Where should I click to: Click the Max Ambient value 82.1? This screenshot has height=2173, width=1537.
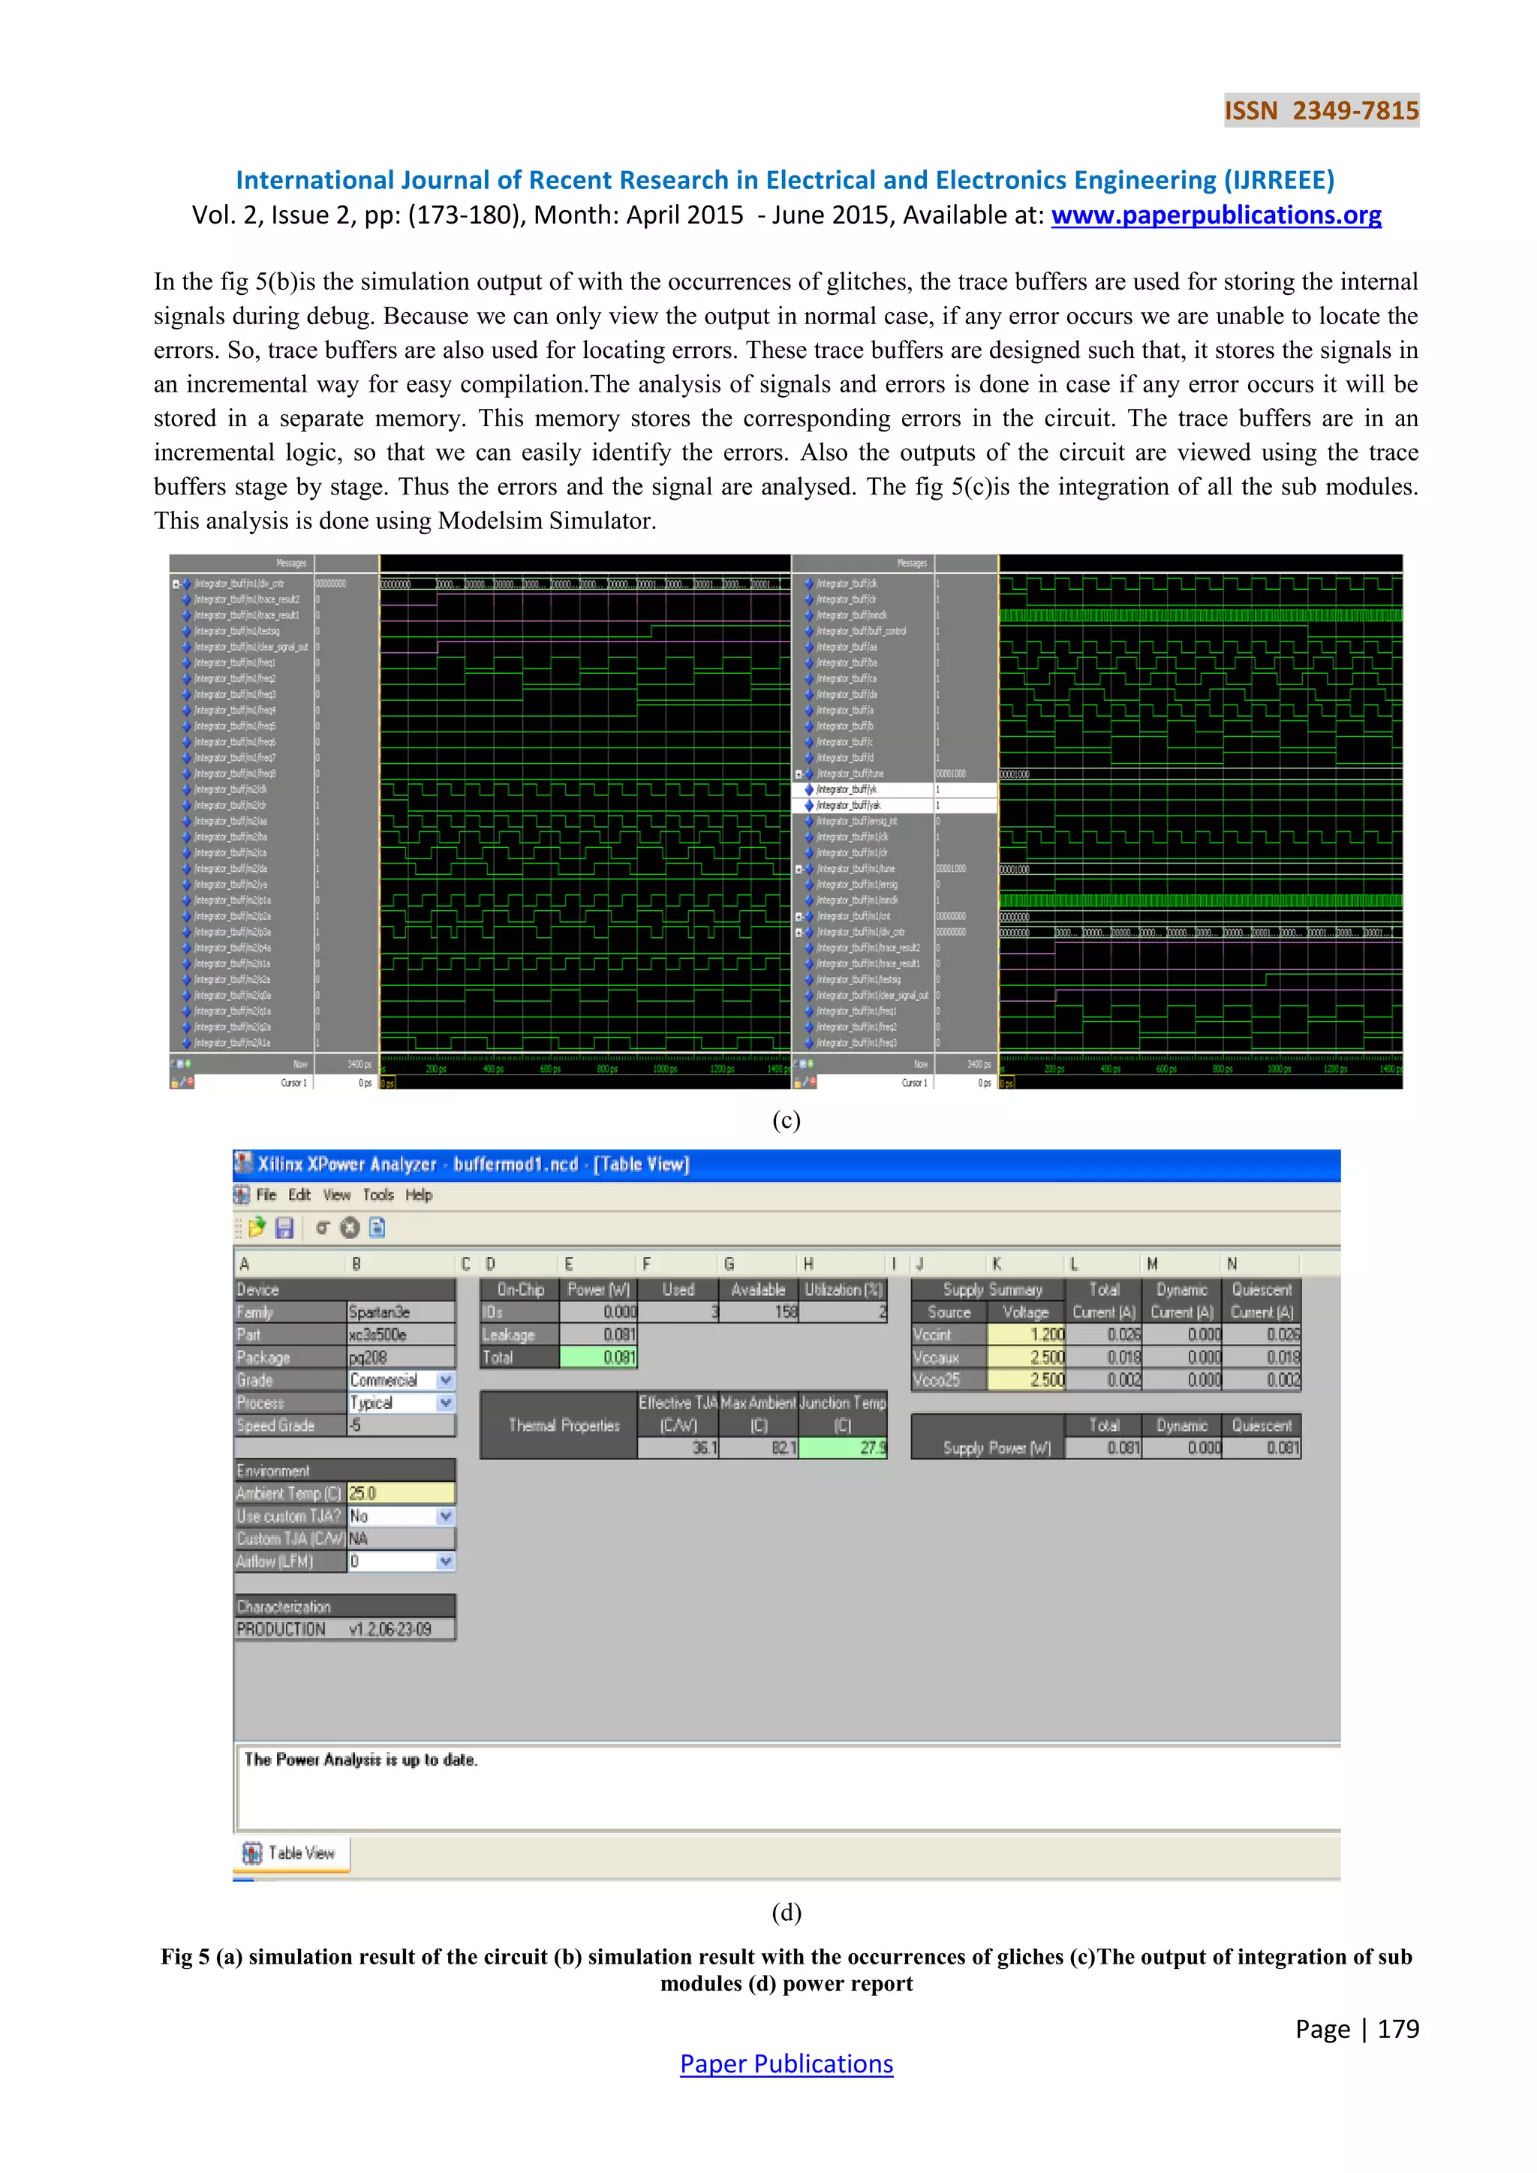tap(759, 1448)
